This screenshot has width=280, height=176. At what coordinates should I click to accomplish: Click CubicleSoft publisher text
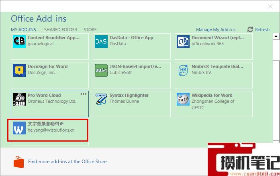coord(121,72)
